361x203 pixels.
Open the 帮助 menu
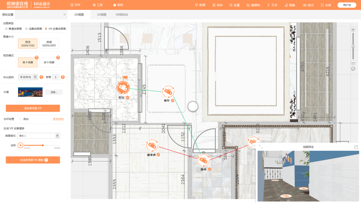coord(118,5)
